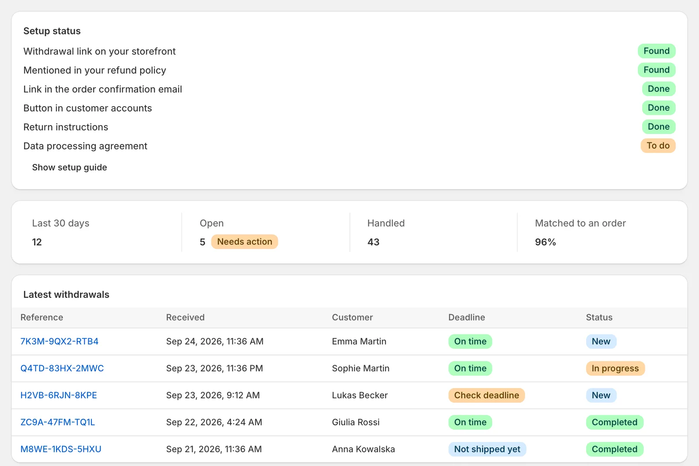The height and width of the screenshot is (466, 699).
Task: Click Found badge for storefront withdrawal link
Action: (657, 51)
